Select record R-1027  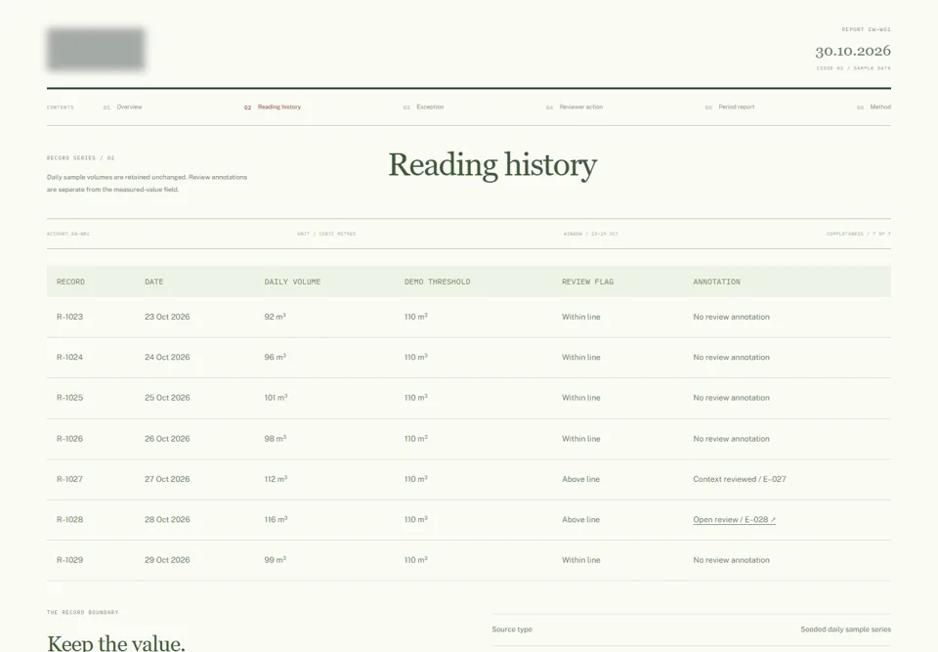click(x=70, y=479)
